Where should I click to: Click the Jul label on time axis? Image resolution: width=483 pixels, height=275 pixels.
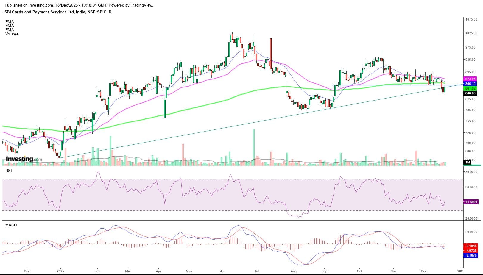tap(256, 271)
